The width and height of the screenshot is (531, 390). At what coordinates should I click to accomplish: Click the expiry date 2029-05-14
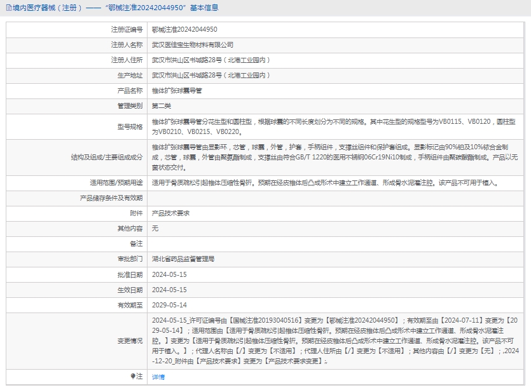coord(169,305)
